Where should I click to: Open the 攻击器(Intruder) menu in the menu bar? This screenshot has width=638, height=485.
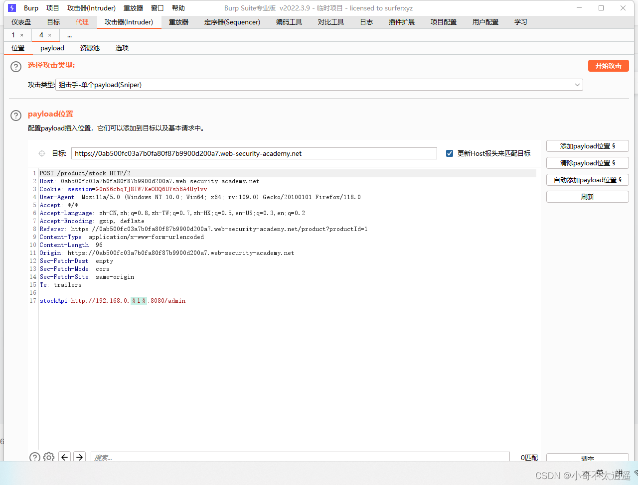[91, 8]
